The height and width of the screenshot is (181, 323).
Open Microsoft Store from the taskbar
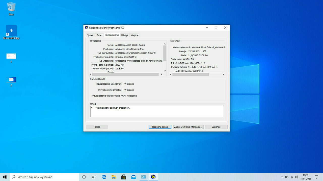[124, 177]
